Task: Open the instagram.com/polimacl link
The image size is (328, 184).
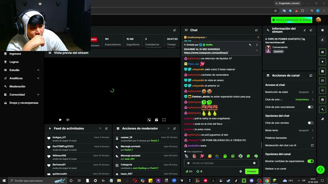Action: [206, 53]
